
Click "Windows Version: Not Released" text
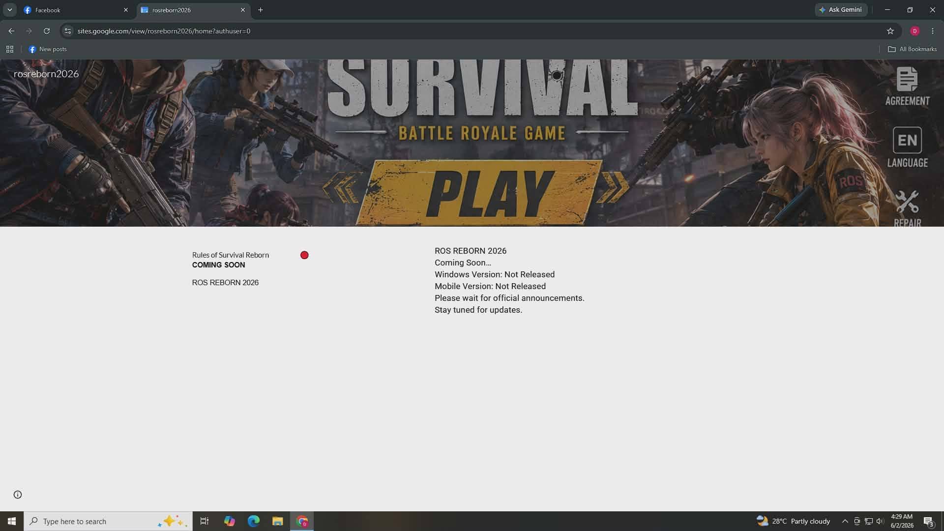click(x=495, y=274)
